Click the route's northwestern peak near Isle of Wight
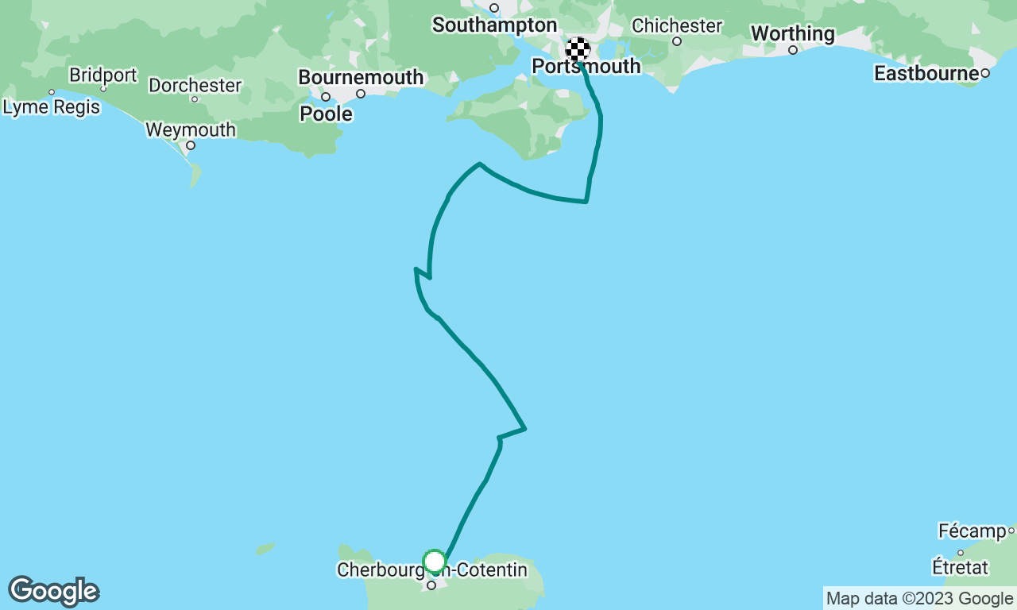The width and height of the screenshot is (1017, 610). point(479,164)
